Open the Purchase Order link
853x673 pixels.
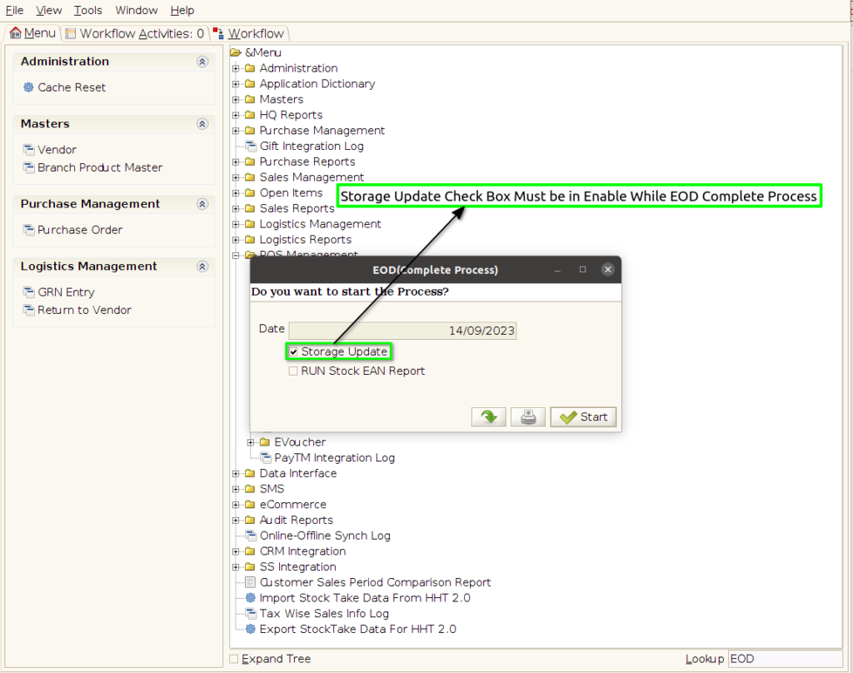(79, 230)
